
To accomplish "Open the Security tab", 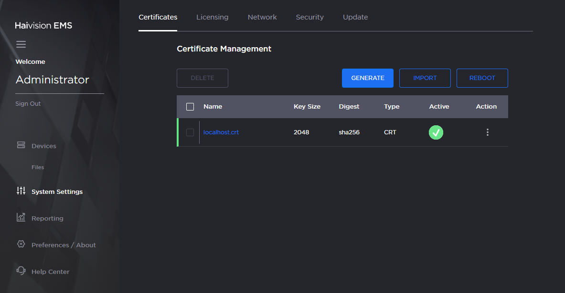I will 309,17.
